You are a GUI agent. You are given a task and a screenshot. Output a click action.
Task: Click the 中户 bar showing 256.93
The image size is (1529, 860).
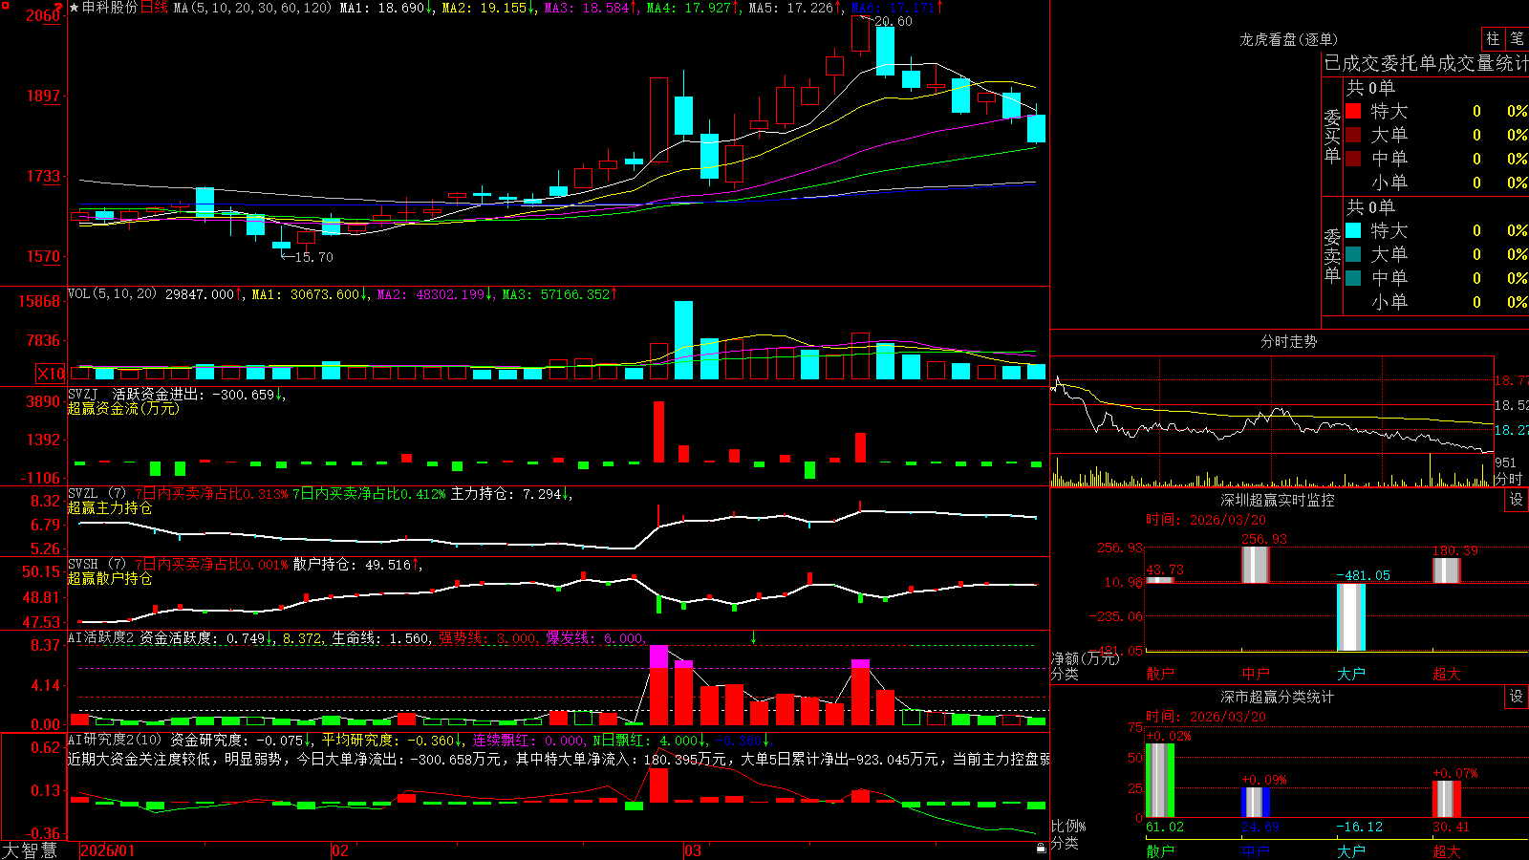(1256, 565)
